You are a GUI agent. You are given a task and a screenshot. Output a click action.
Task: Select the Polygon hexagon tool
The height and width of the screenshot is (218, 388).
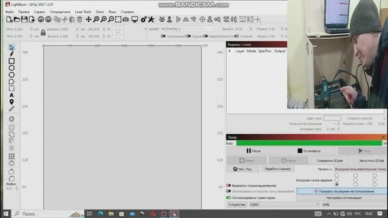pyautogui.click(x=12, y=75)
